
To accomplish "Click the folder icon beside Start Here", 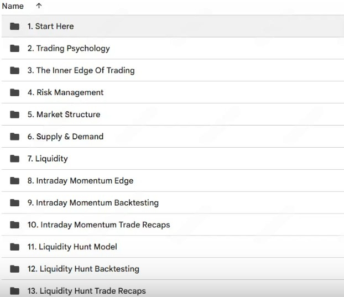I will [15, 26].
